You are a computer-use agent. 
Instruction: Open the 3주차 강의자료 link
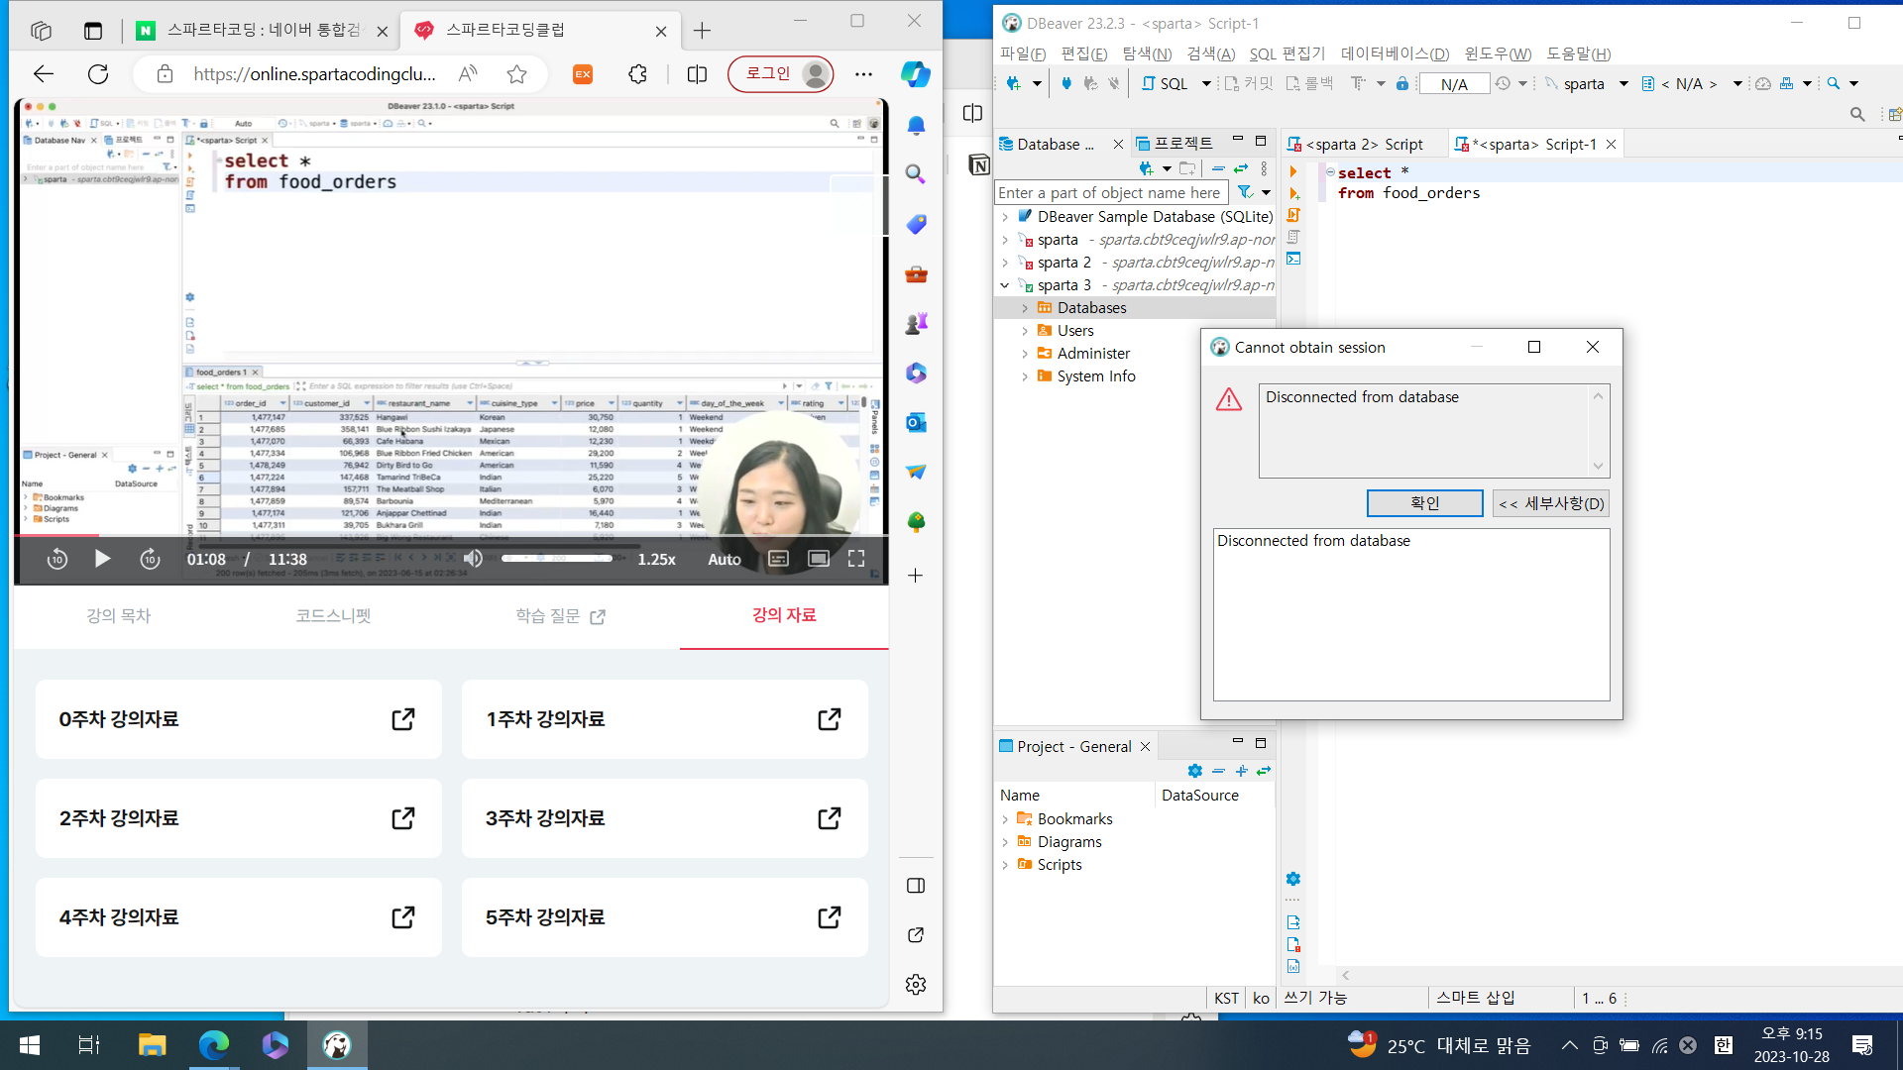[664, 818]
